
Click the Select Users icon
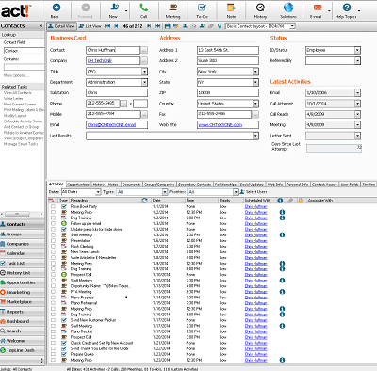(242, 192)
